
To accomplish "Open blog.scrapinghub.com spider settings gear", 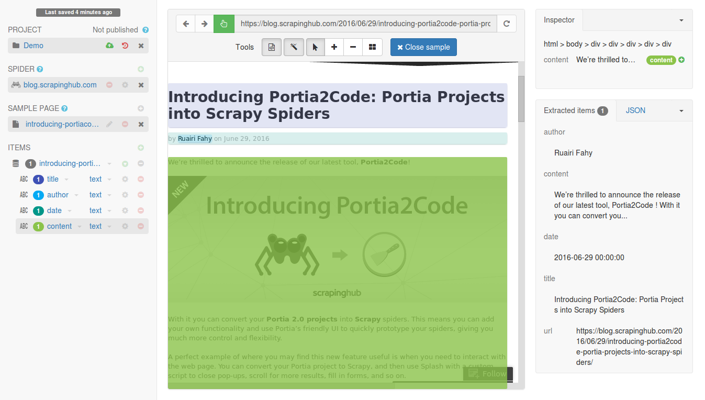I will pos(125,85).
